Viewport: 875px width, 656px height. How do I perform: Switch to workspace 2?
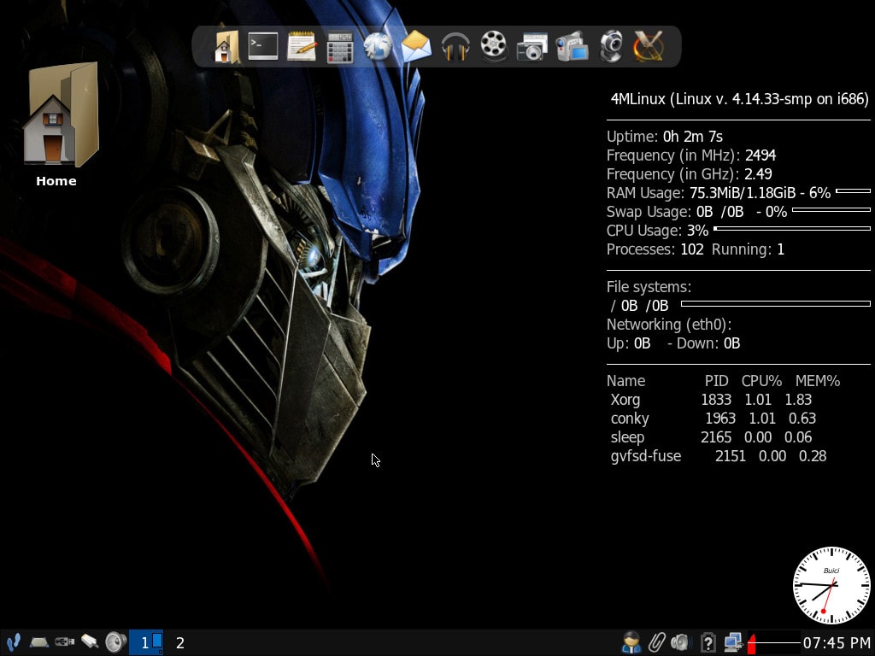(x=179, y=642)
